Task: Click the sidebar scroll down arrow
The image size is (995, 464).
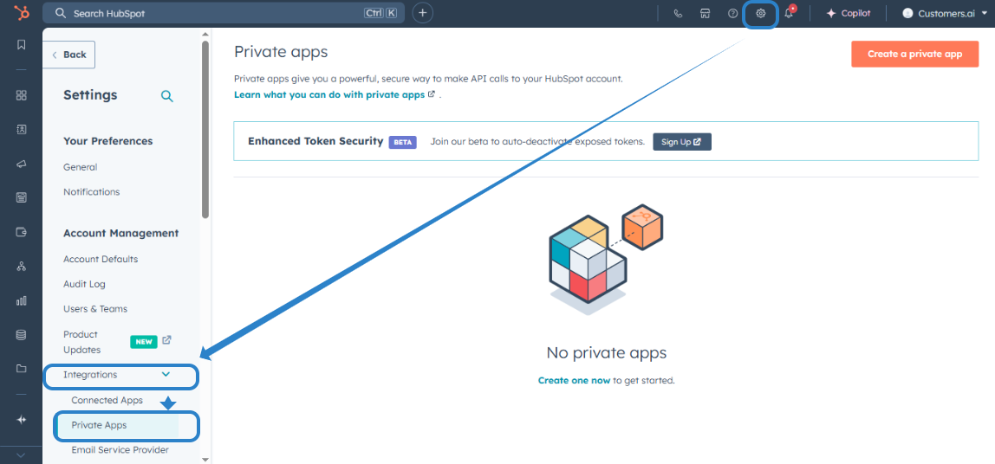Action: (x=205, y=459)
